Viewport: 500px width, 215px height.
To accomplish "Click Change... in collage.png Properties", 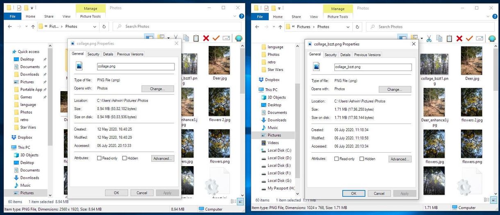I will click(158, 89).
